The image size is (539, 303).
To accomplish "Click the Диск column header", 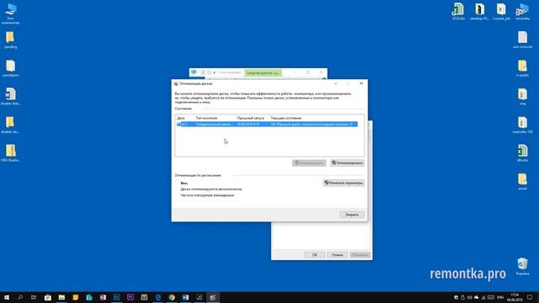I will click(x=181, y=118).
